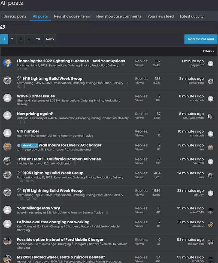This screenshot has height=263, width=218.
Task: Click the Maryland prefix tag
Action: 29,145
